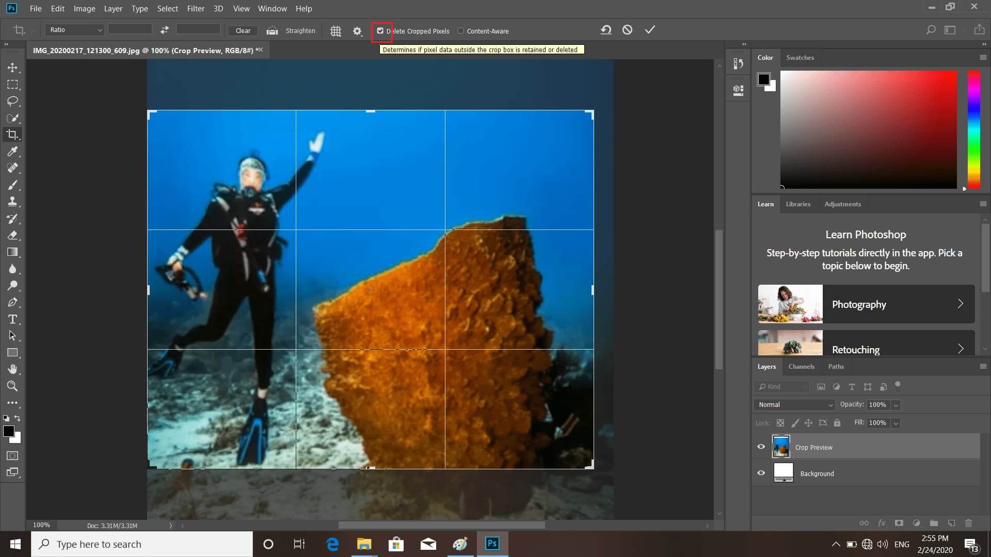Select the Healing Brush tool
991x557 pixels.
click(12, 168)
